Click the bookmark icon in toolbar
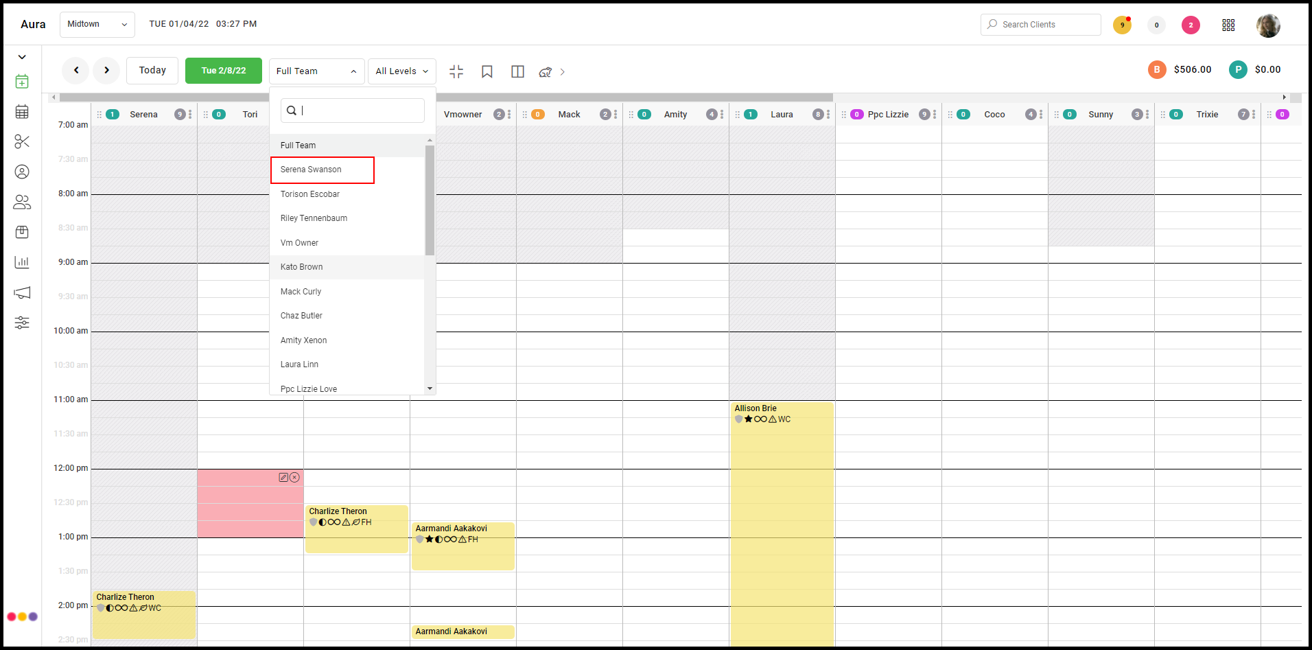This screenshot has width=1312, height=650. (487, 71)
